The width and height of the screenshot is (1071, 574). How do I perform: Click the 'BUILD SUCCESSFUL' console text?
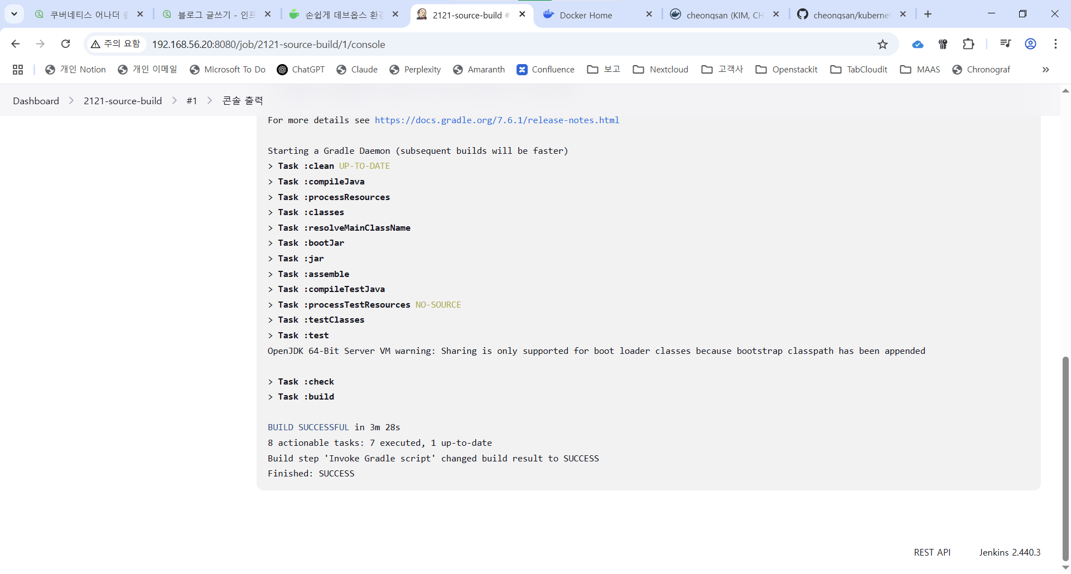point(308,427)
